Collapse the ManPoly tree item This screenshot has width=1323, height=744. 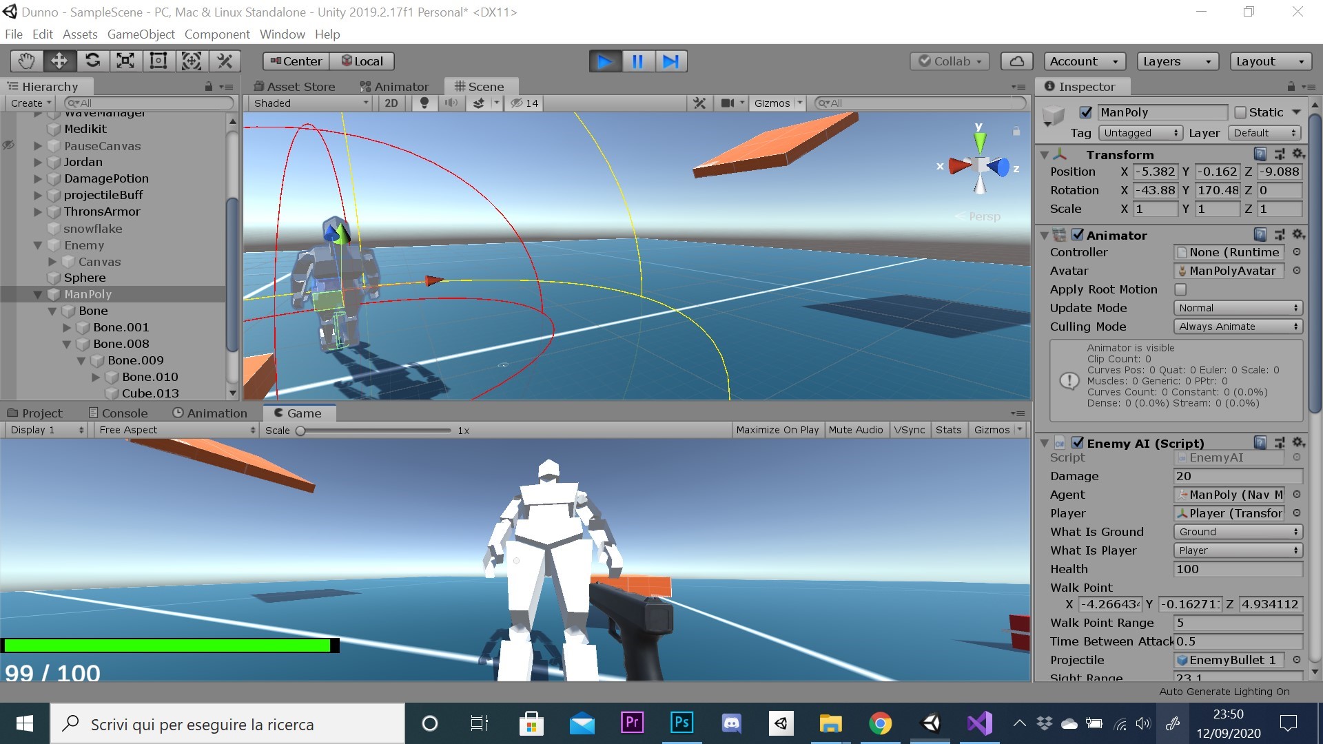(x=38, y=295)
